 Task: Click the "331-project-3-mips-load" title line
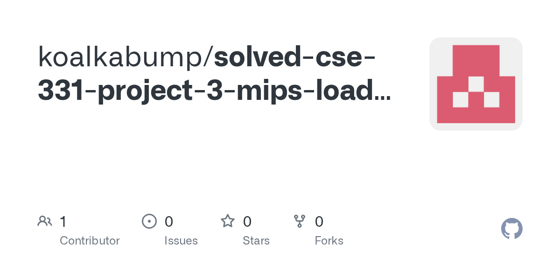207,91
